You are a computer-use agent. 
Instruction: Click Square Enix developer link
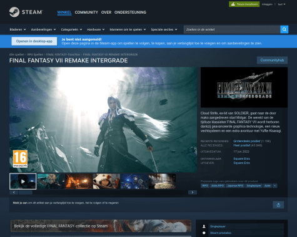coord(241,158)
